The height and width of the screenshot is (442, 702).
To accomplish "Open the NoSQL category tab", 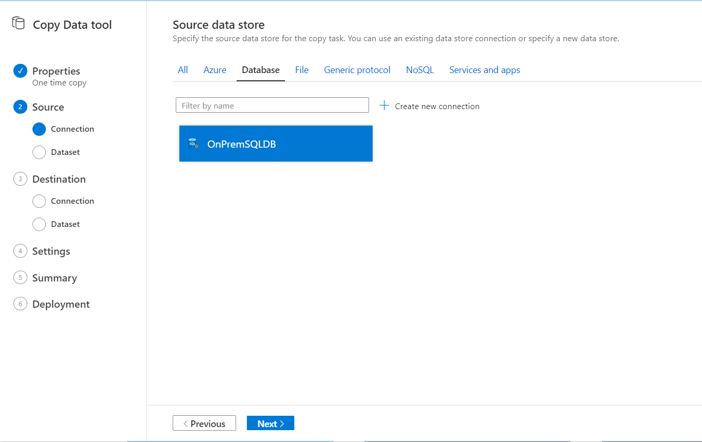I will coord(420,69).
